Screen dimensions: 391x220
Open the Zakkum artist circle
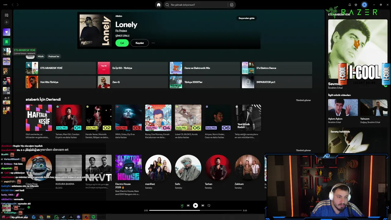coord(248,168)
